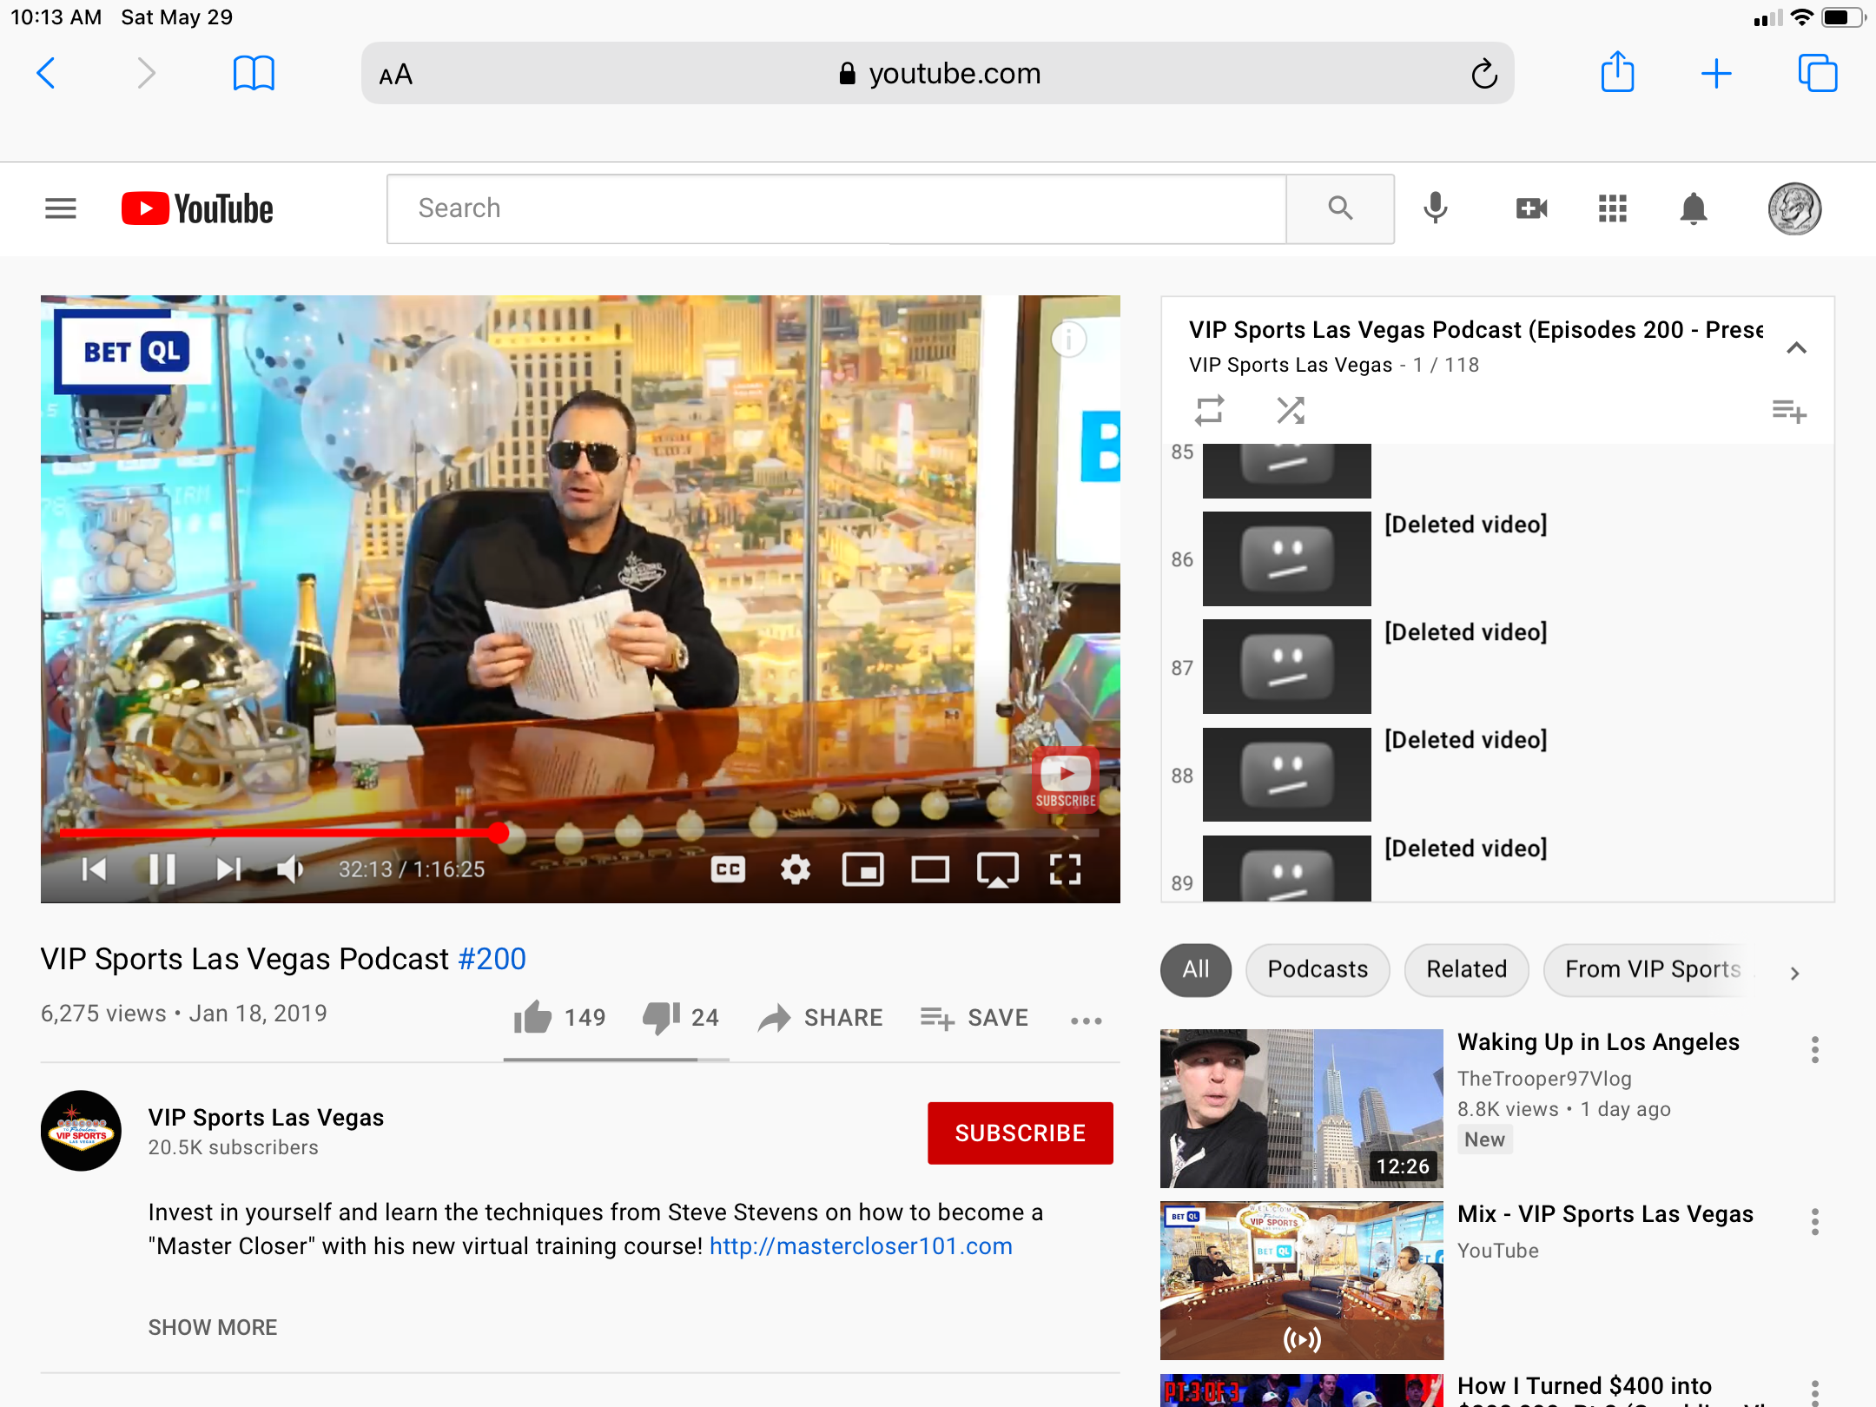
Task: Open the YouTube apps grid
Action: [1613, 208]
